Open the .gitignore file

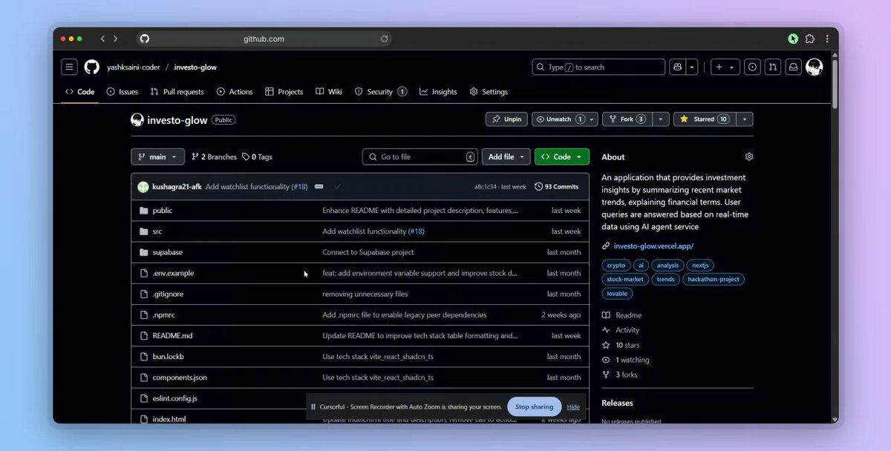(x=168, y=294)
